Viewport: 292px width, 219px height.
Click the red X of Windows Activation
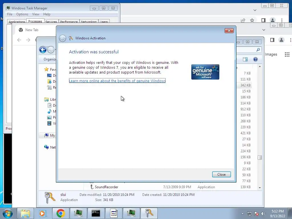(229, 31)
